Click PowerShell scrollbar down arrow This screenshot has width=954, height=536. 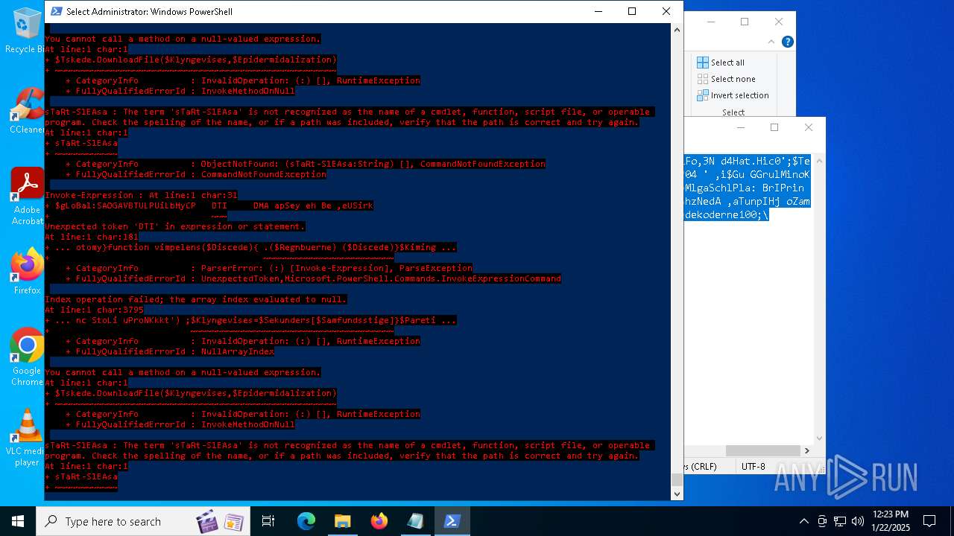point(677,493)
